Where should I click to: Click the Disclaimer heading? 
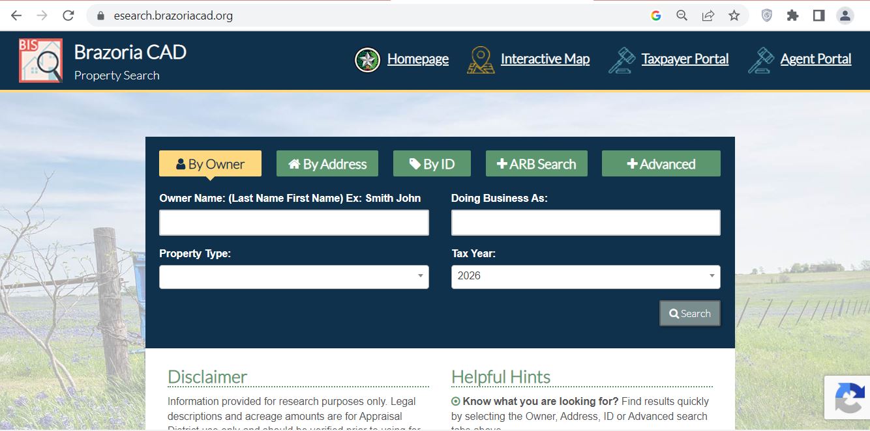pyautogui.click(x=207, y=377)
